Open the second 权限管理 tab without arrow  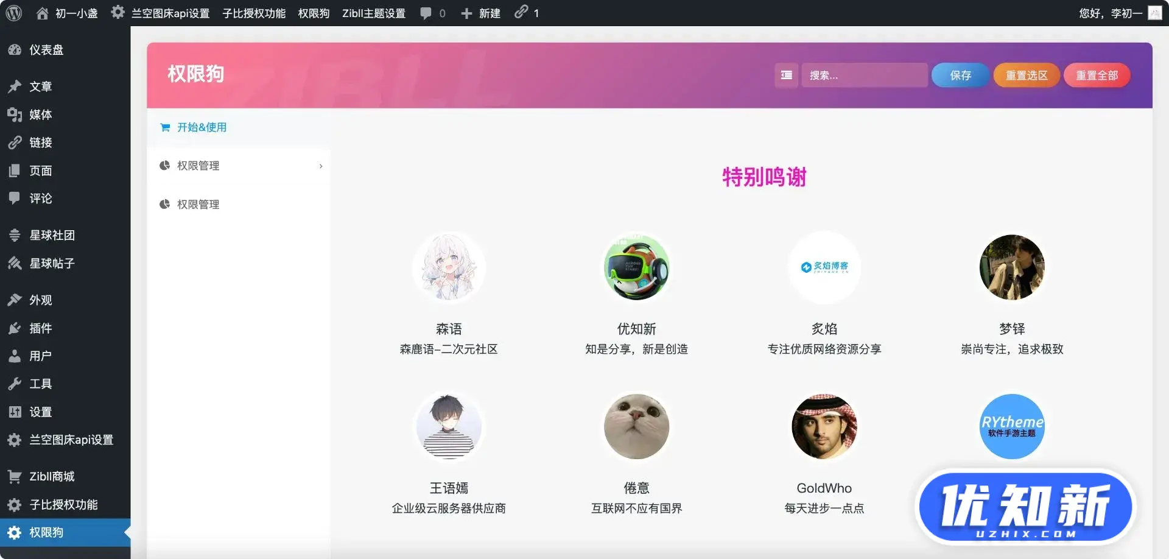click(239, 205)
